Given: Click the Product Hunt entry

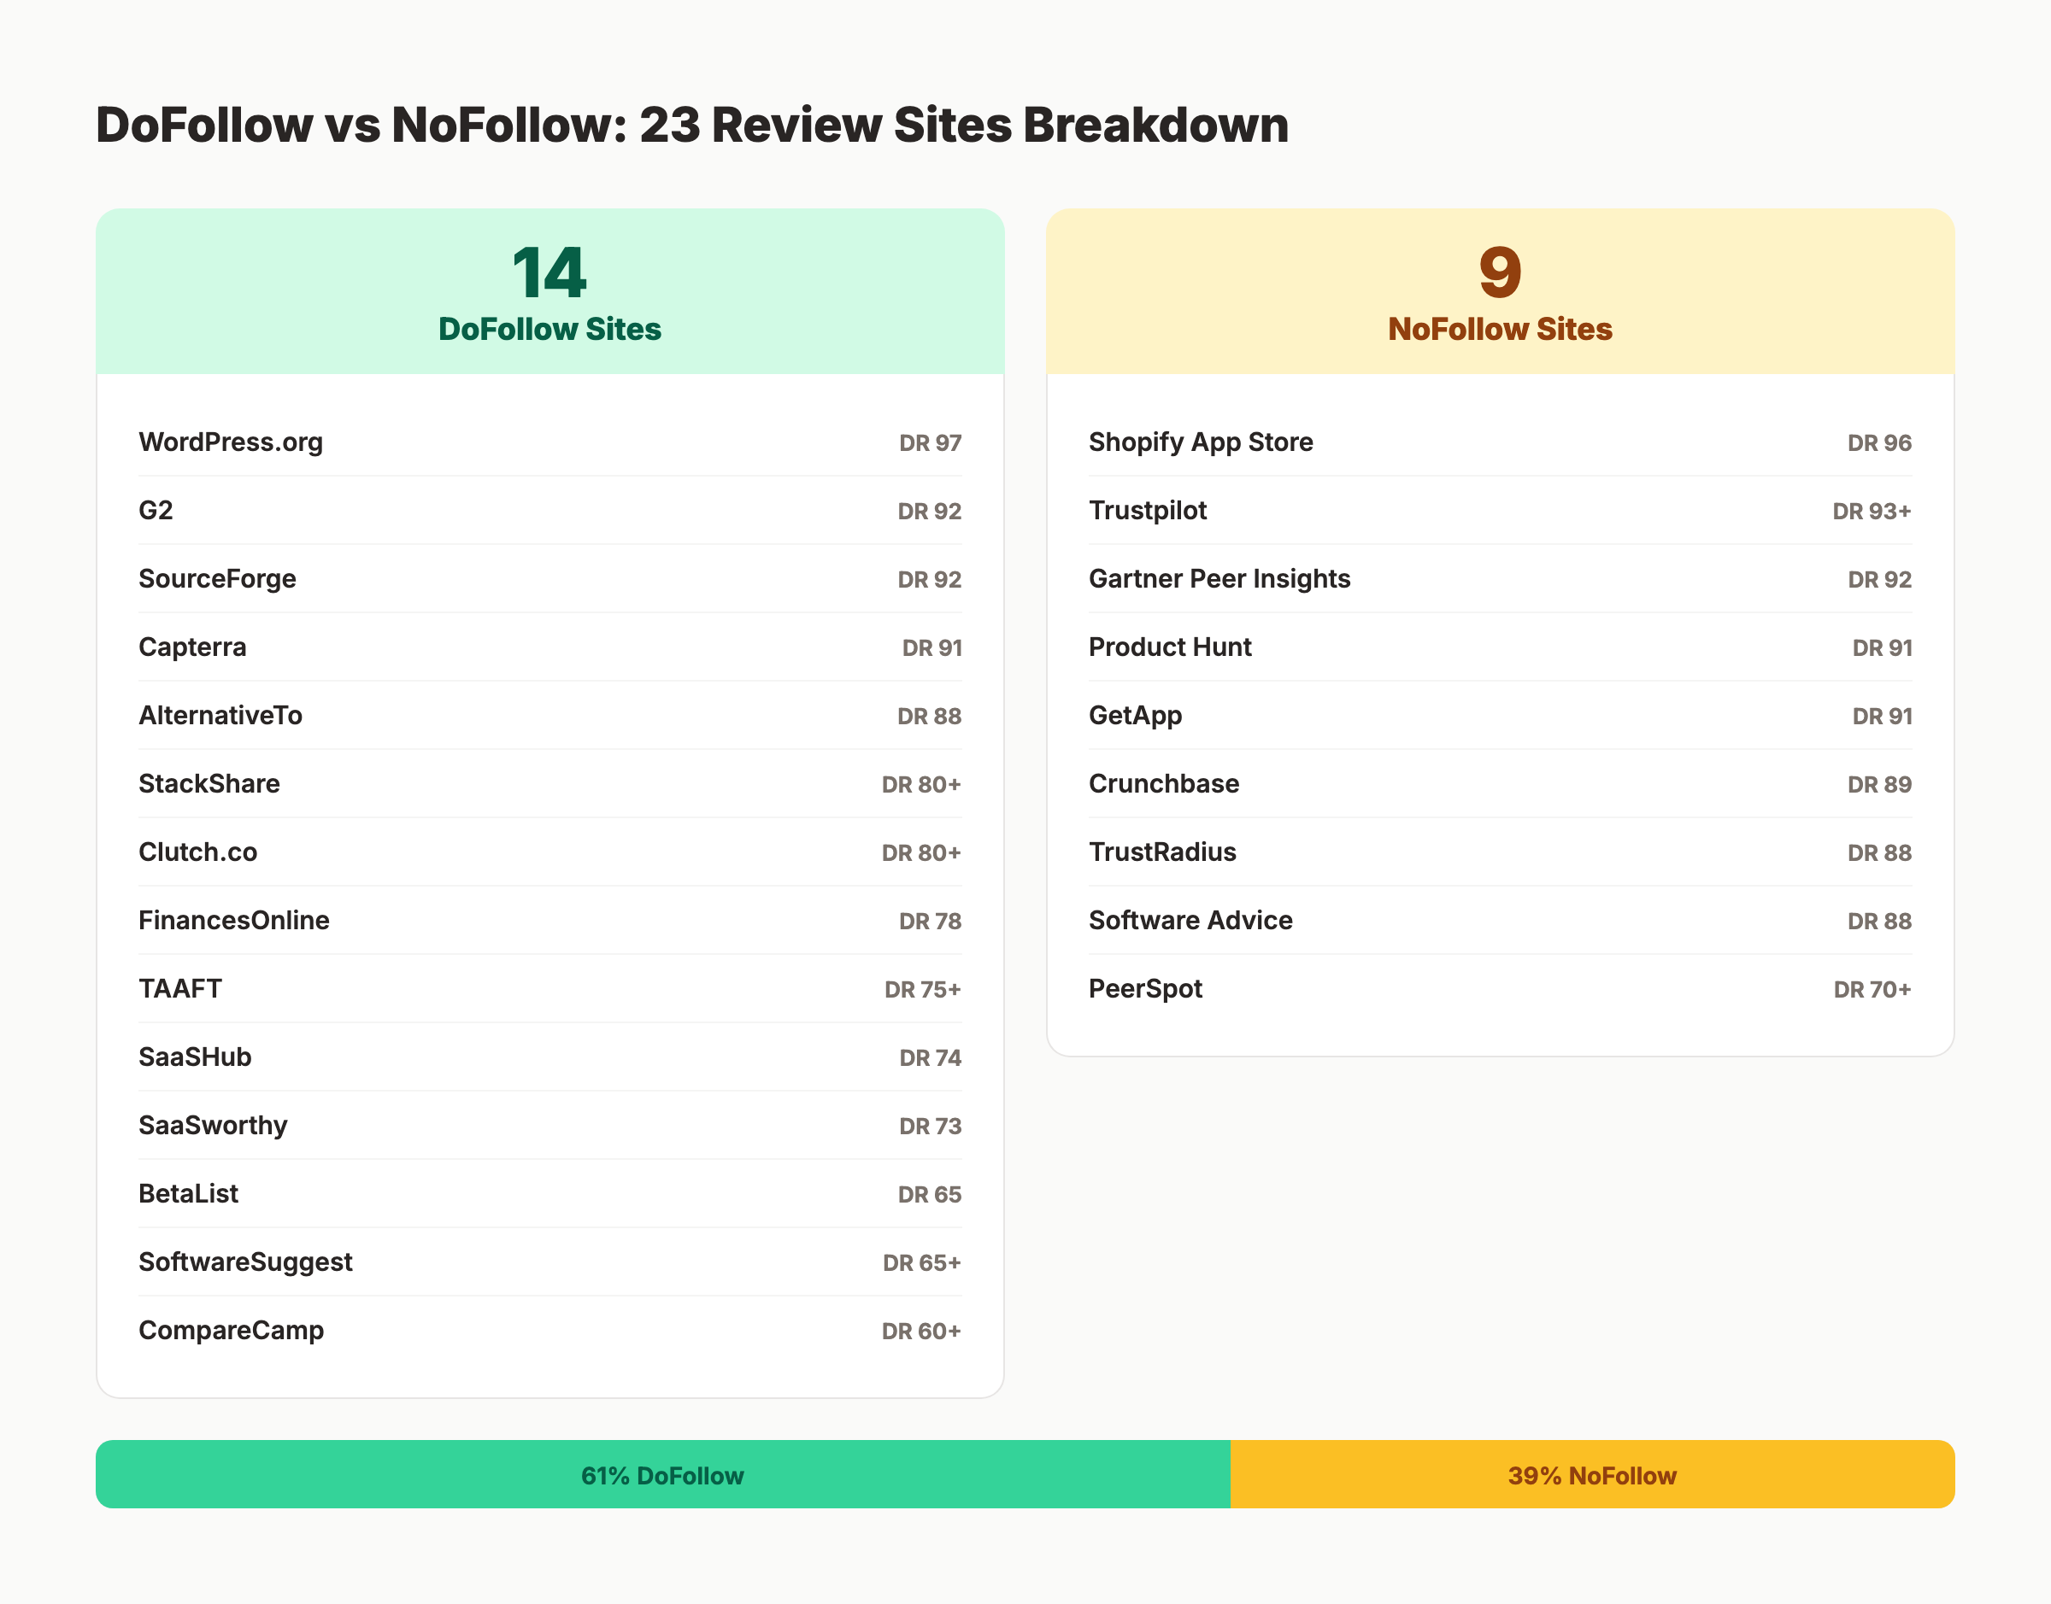Looking at the screenshot, I should point(1170,647).
